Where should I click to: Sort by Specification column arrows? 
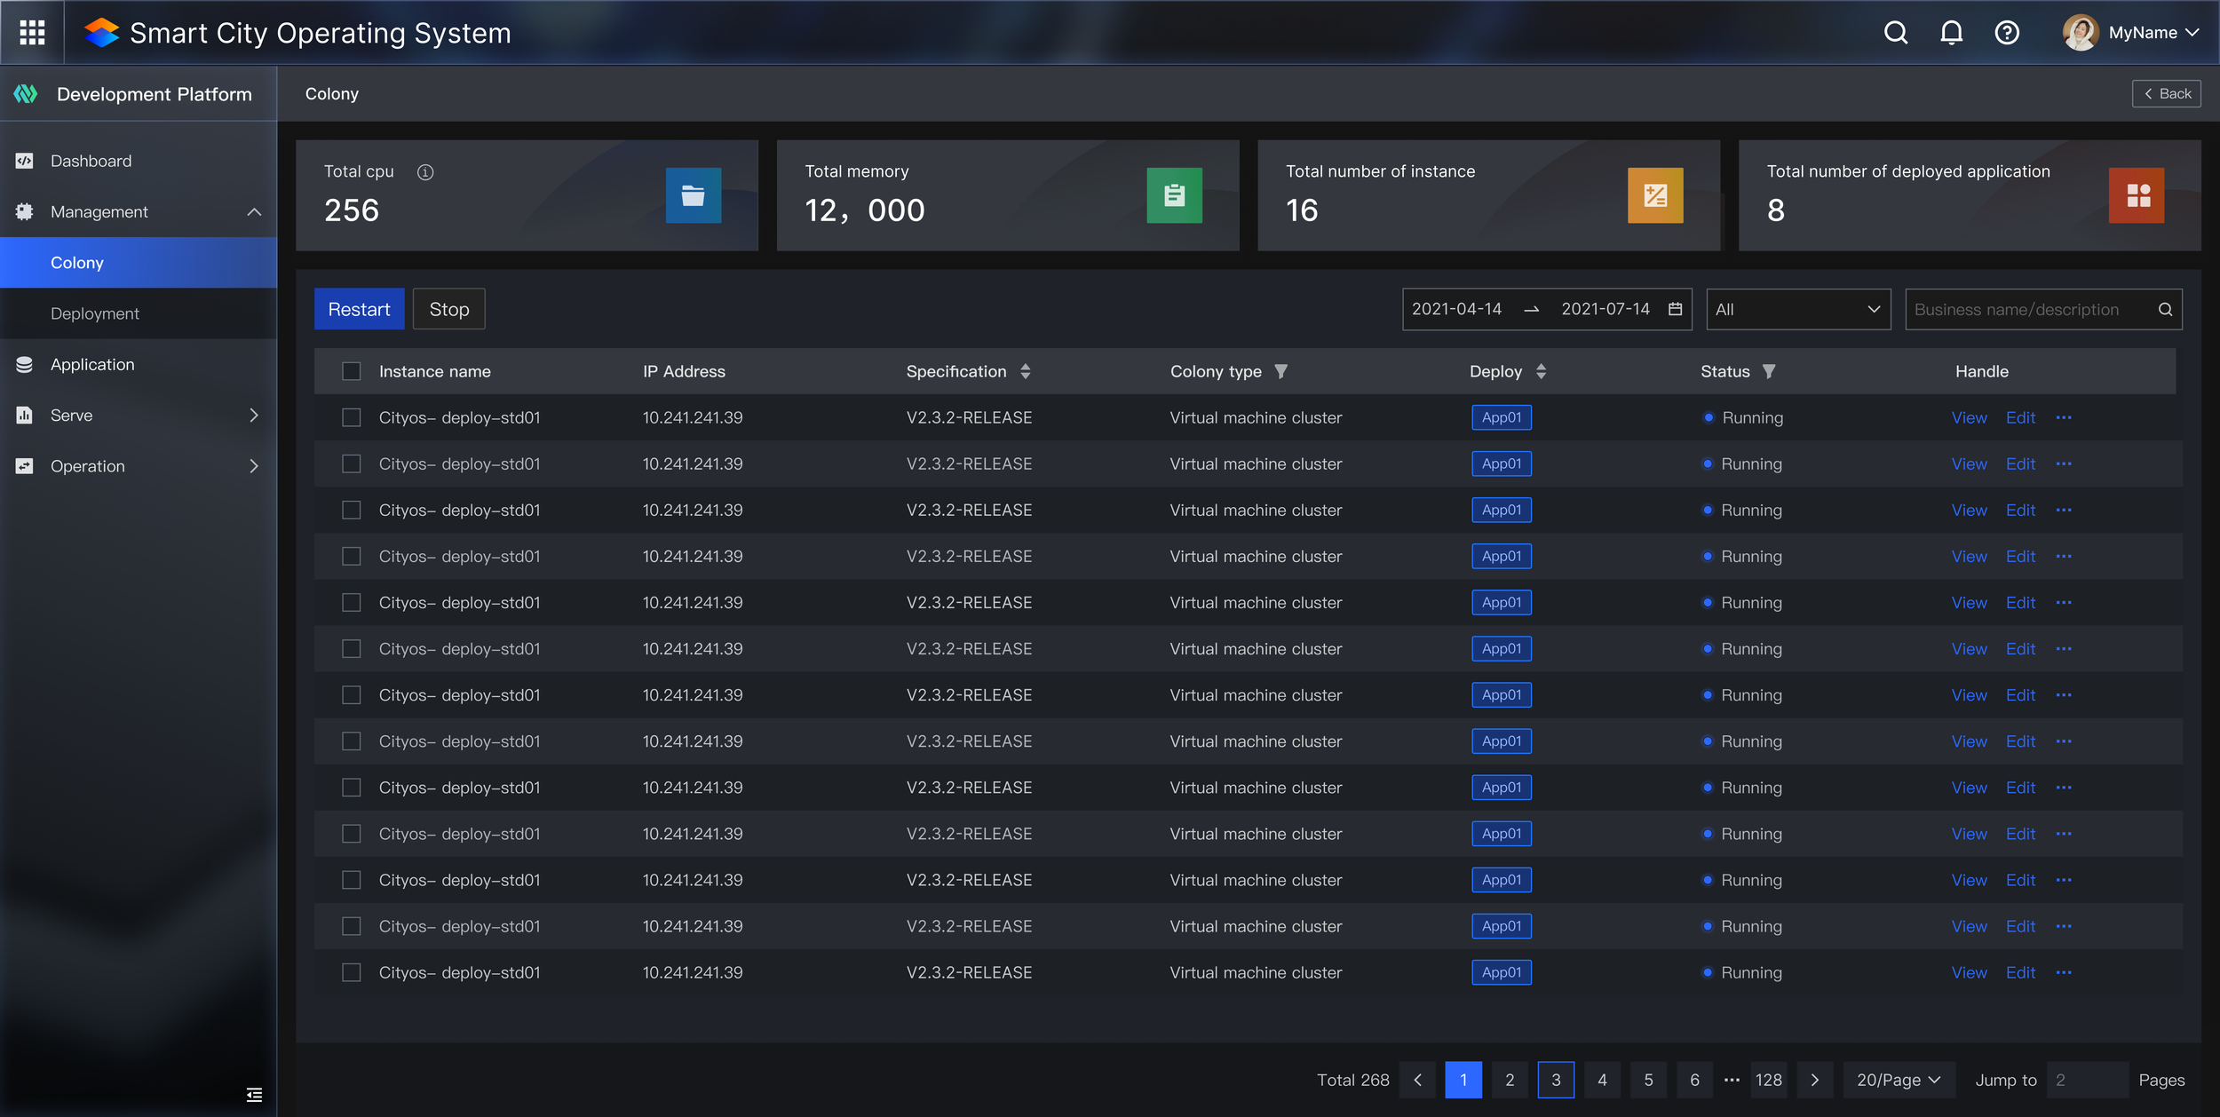pyautogui.click(x=1026, y=371)
